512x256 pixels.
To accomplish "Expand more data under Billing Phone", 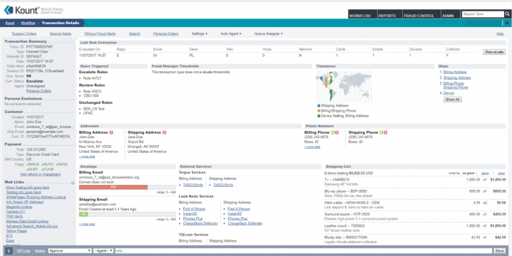I will (312, 147).
